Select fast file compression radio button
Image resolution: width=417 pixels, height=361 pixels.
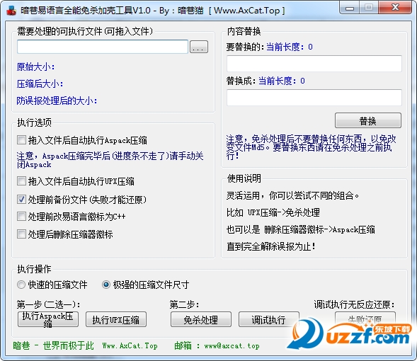tap(21, 285)
